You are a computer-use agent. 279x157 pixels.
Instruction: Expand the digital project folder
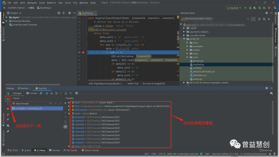point(6,17)
